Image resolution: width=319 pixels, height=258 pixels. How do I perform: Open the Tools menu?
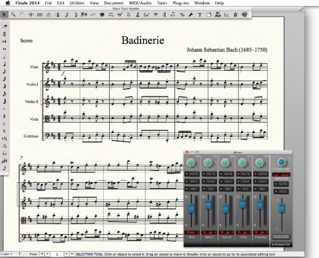click(162, 3)
